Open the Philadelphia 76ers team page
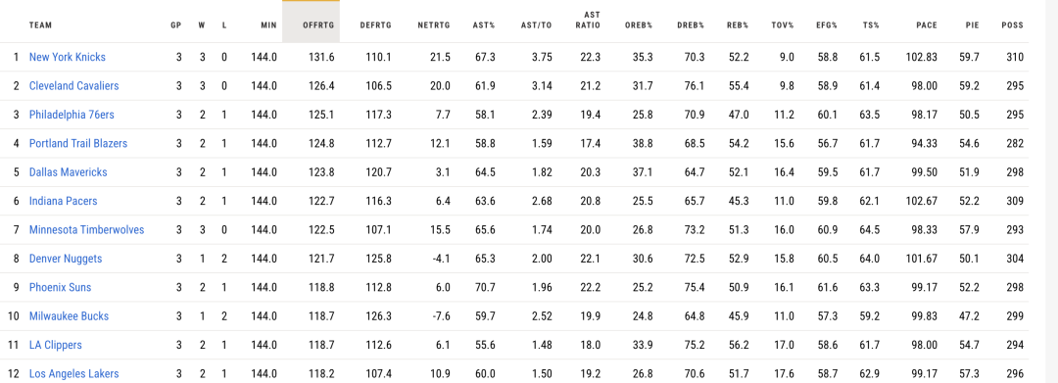 coord(72,115)
